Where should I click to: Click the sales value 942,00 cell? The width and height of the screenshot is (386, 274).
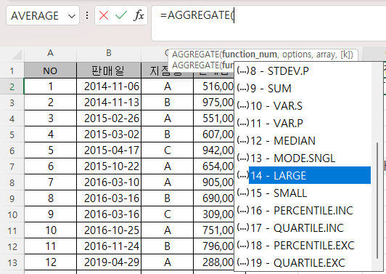tap(213, 150)
